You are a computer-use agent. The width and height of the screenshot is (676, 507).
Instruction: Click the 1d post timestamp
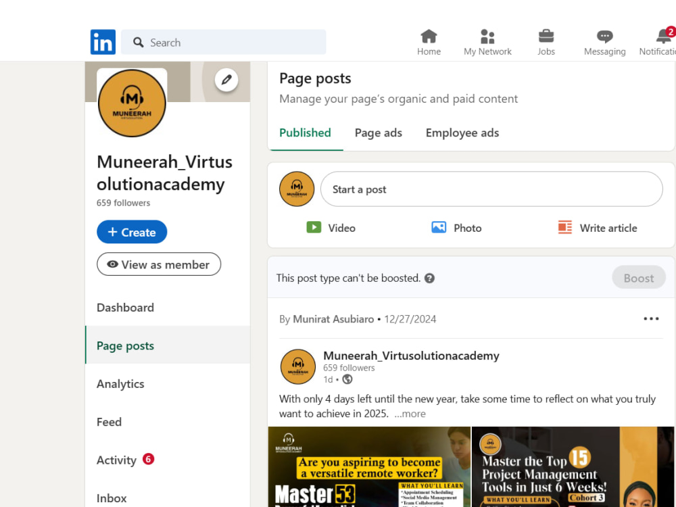(328, 379)
